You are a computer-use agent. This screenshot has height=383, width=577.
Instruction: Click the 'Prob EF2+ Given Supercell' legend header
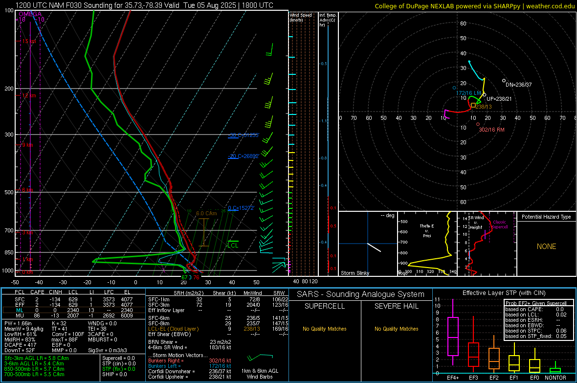point(536,303)
